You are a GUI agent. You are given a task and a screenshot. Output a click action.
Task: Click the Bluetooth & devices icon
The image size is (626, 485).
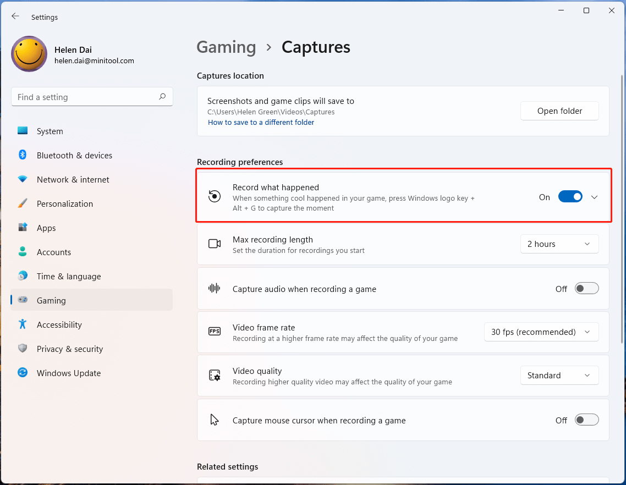click(x=23, y=155)
